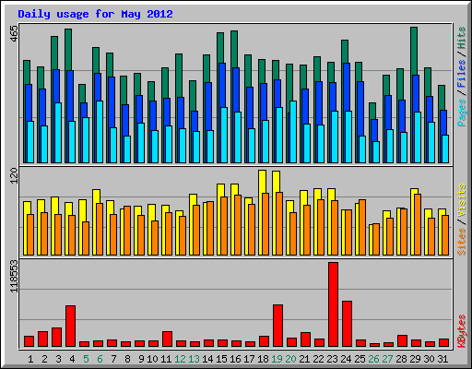Image resolution: width=472 pixels, height=369 pixels.
Task: Click the green "Hits" legend label
Action: (x=462, y=38)
